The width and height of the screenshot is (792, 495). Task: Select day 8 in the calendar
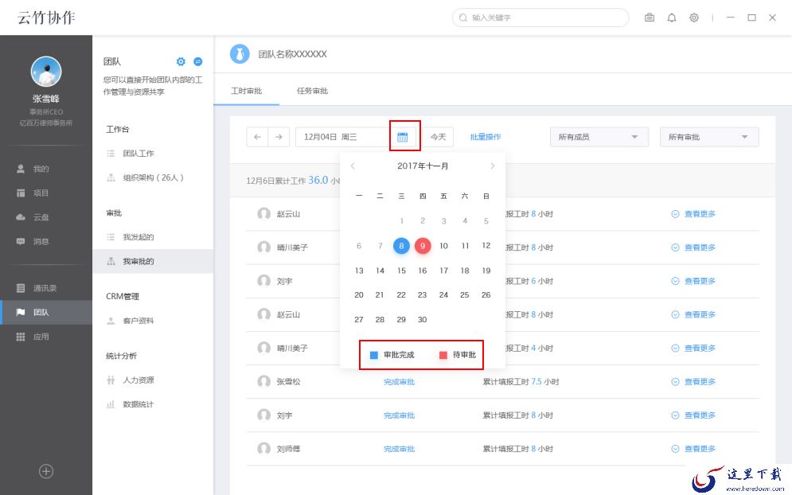401,246
